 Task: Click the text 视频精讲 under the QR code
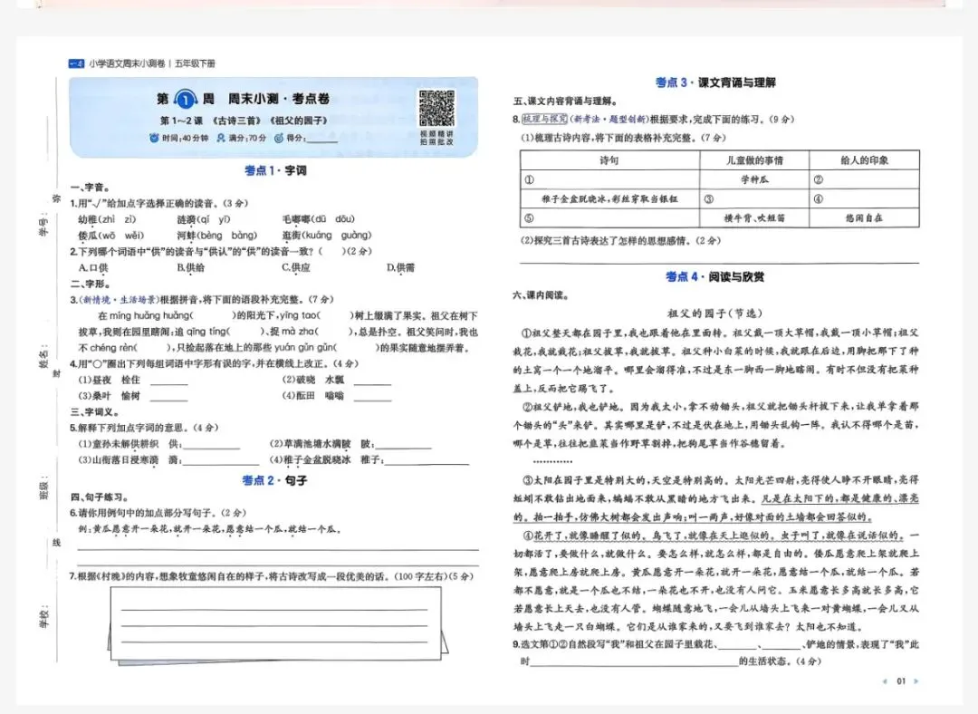click(x=436, y=134)
